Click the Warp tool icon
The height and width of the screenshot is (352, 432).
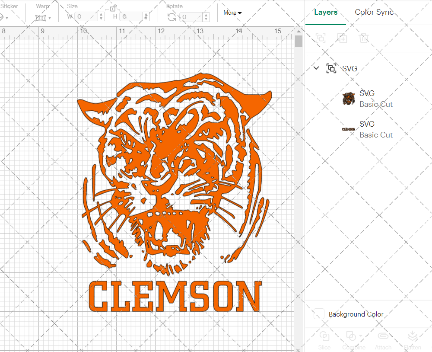click(41, 17)
